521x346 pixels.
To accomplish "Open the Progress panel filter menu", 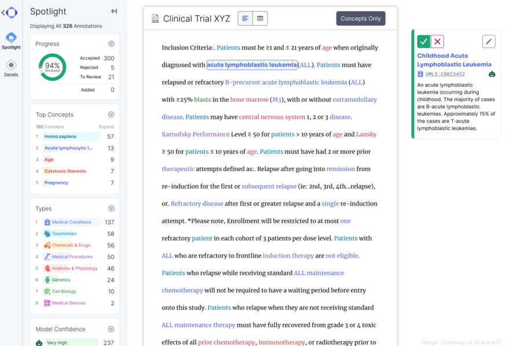I will pyautogui.click(x=111, y=44).
